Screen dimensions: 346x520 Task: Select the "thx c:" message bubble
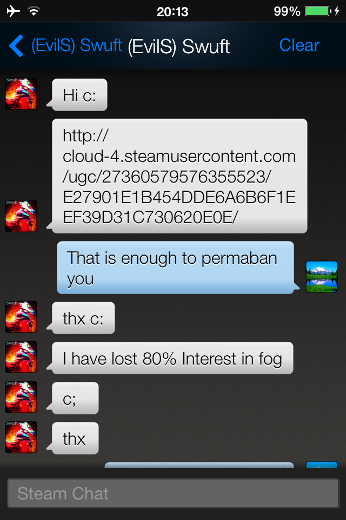coord(83,318)
